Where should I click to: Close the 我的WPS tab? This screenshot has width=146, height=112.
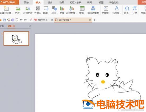(x=52, y=20)
